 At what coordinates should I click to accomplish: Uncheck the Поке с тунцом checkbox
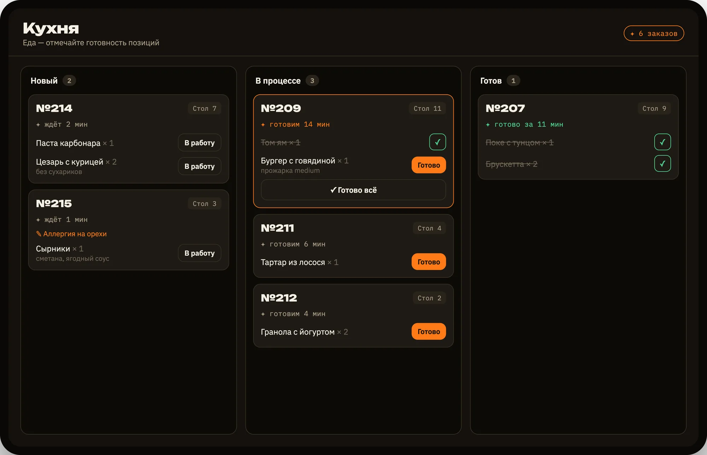[x=662, y=142]
